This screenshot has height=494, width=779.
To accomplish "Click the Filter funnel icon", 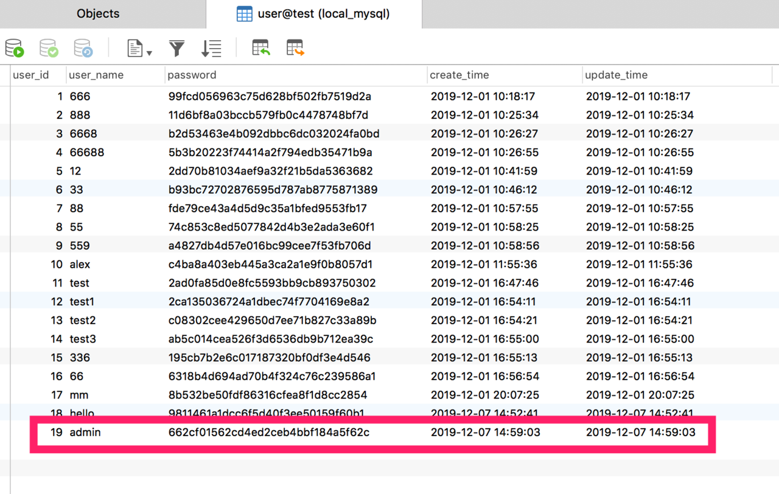I will coord(176,48).
